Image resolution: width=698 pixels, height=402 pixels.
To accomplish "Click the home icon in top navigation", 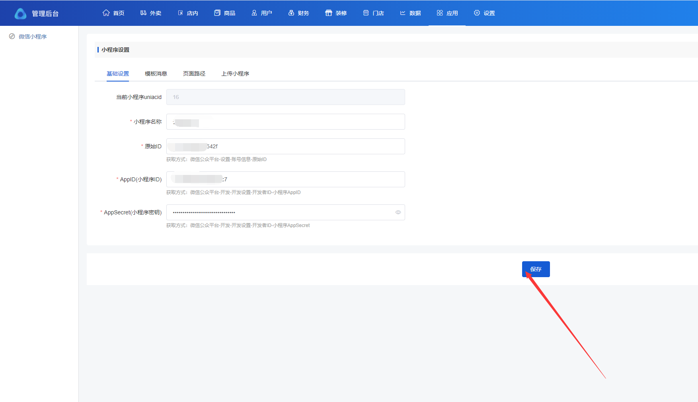I will coord(106,13).
